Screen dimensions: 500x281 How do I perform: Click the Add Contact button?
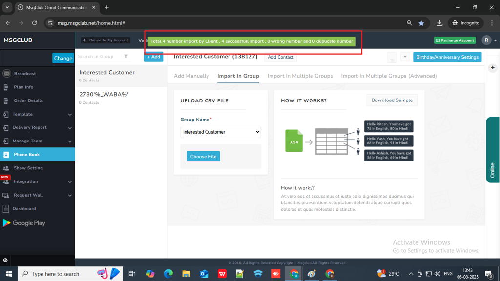click(280, 57)
